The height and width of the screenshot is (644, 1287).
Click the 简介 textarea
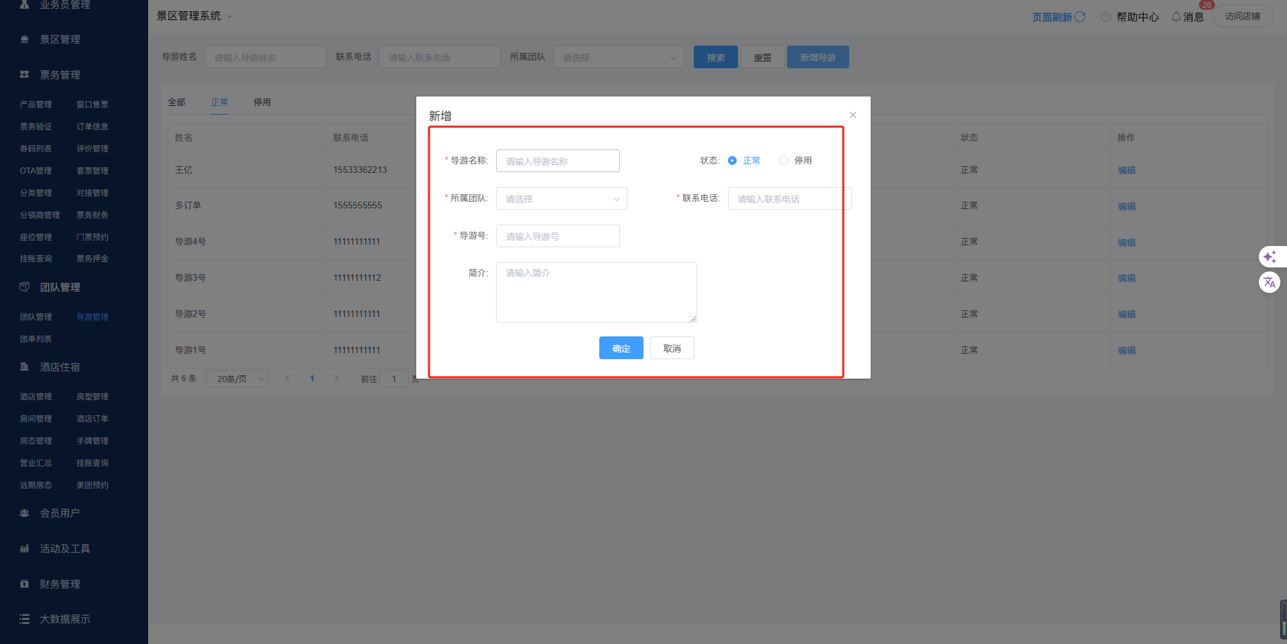(596, 292)
